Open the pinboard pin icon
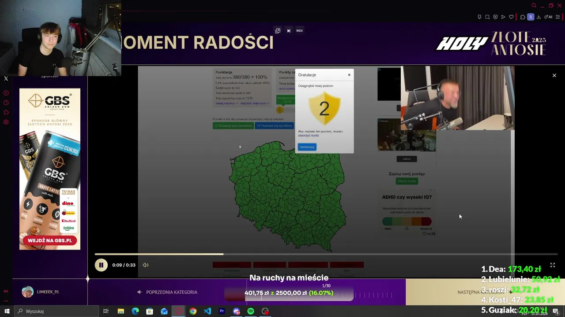The height and width of the screenshot is (317, 565). tap(479, 17)
